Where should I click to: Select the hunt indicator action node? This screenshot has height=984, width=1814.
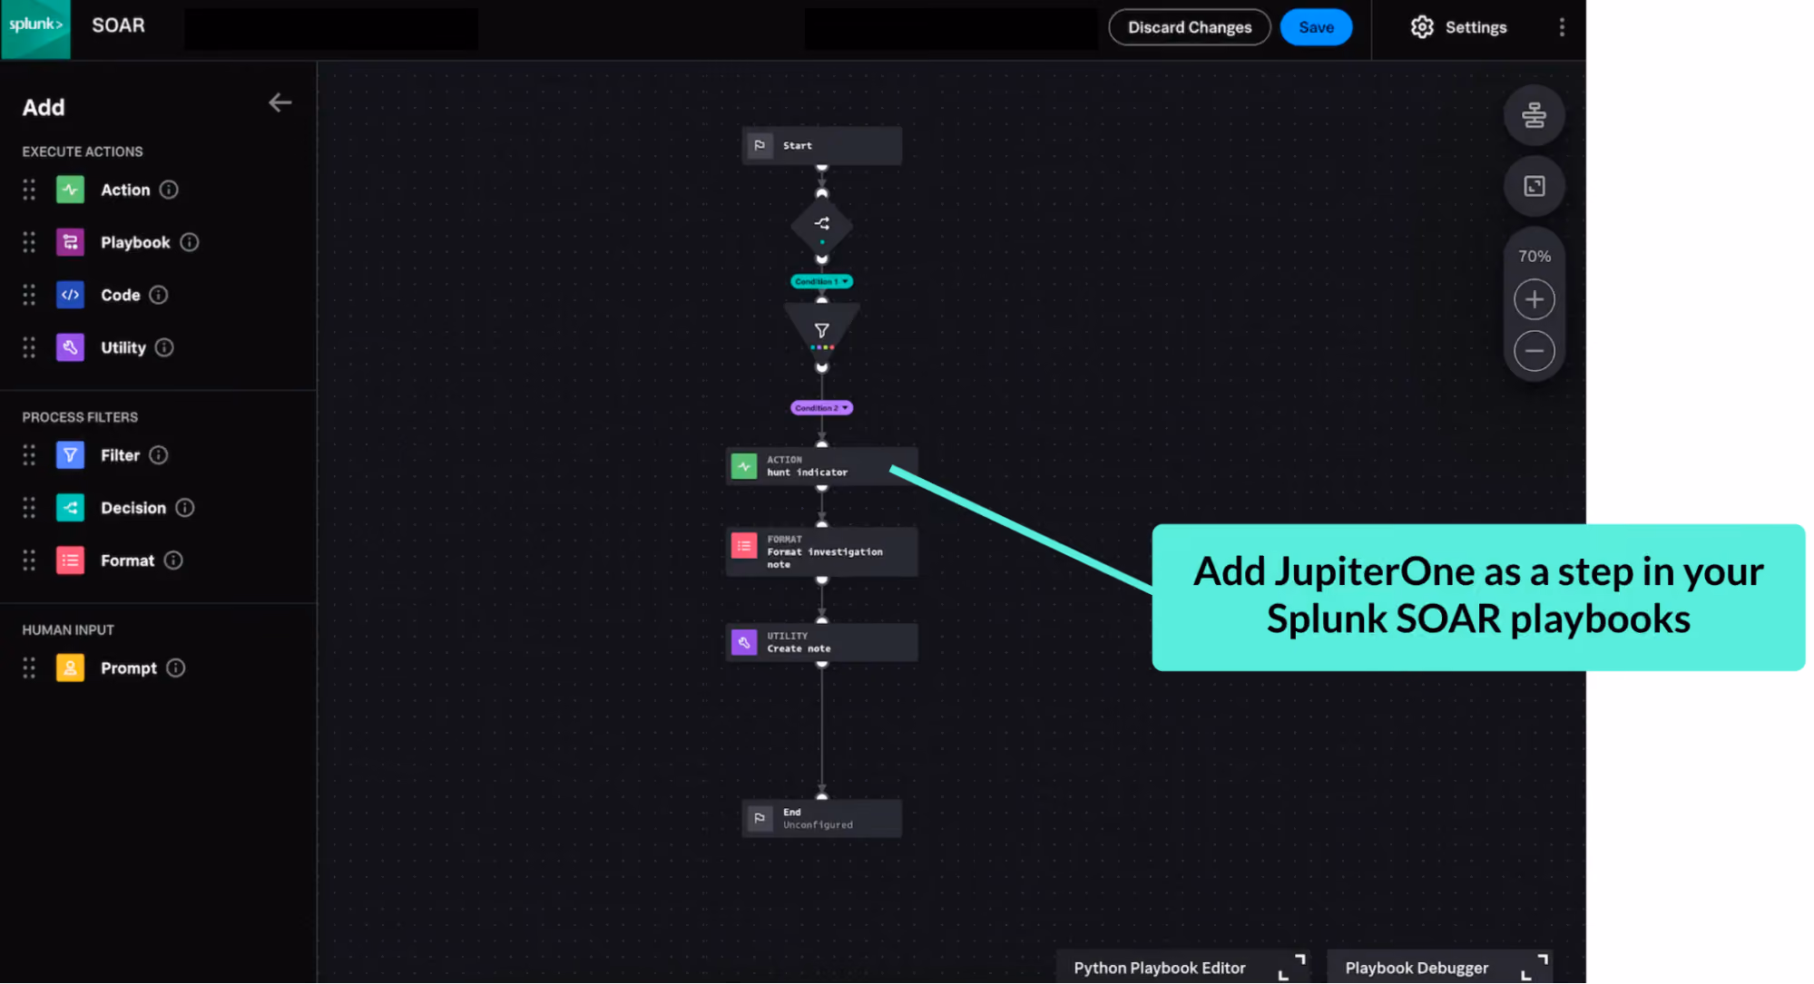821,466
